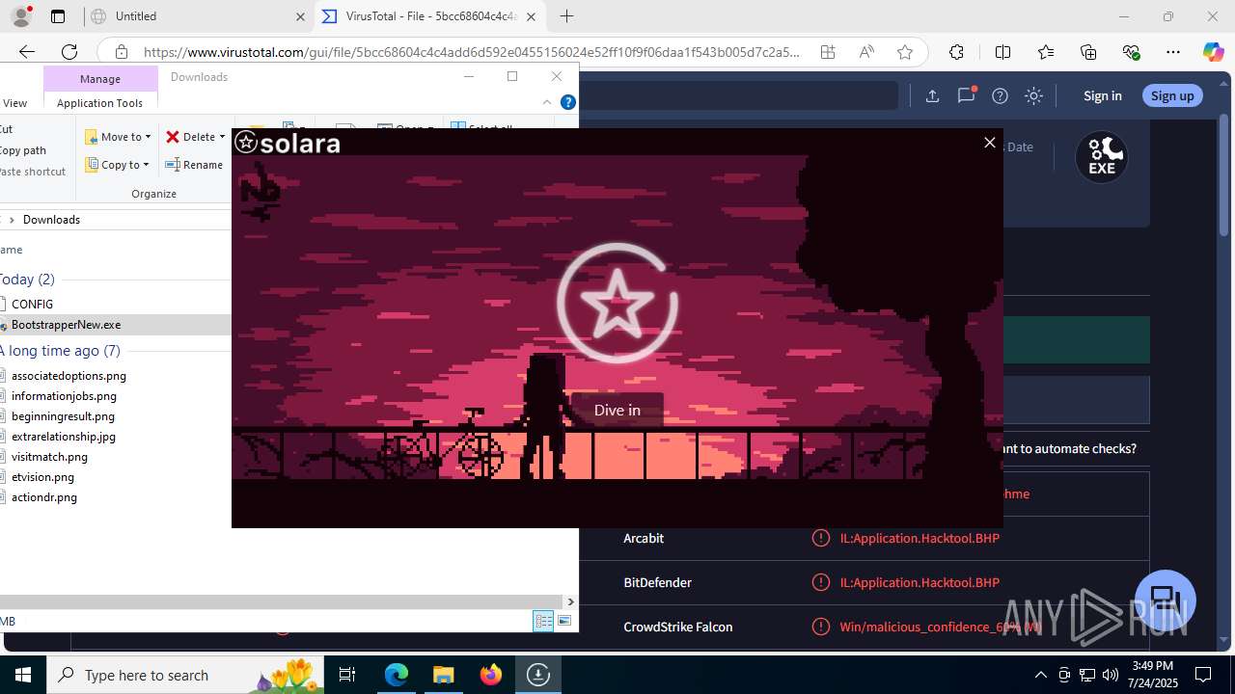Refresh the VirusTotal page
1235x694 pixels.
[x=69, y=52]
